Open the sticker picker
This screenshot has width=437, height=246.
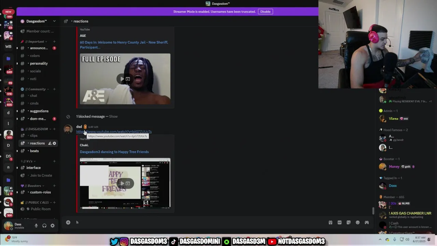coord(349,222)
